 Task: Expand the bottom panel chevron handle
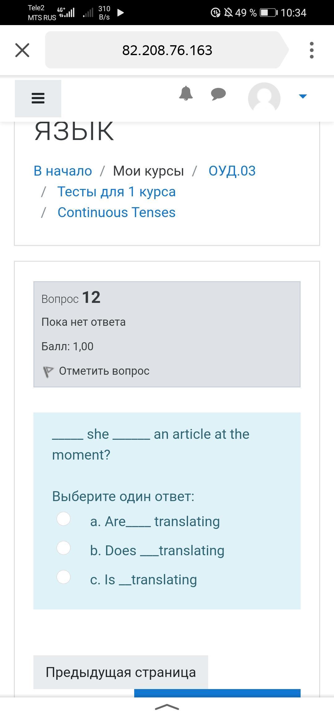(167, 707)
